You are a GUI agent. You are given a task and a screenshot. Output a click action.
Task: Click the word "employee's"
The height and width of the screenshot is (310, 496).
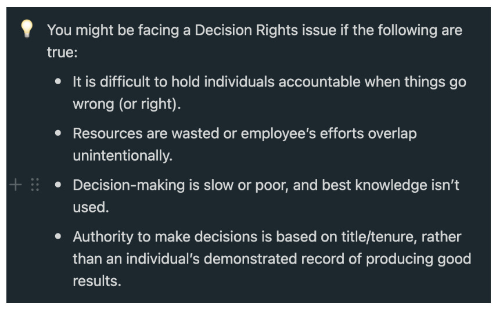point(278,134)
